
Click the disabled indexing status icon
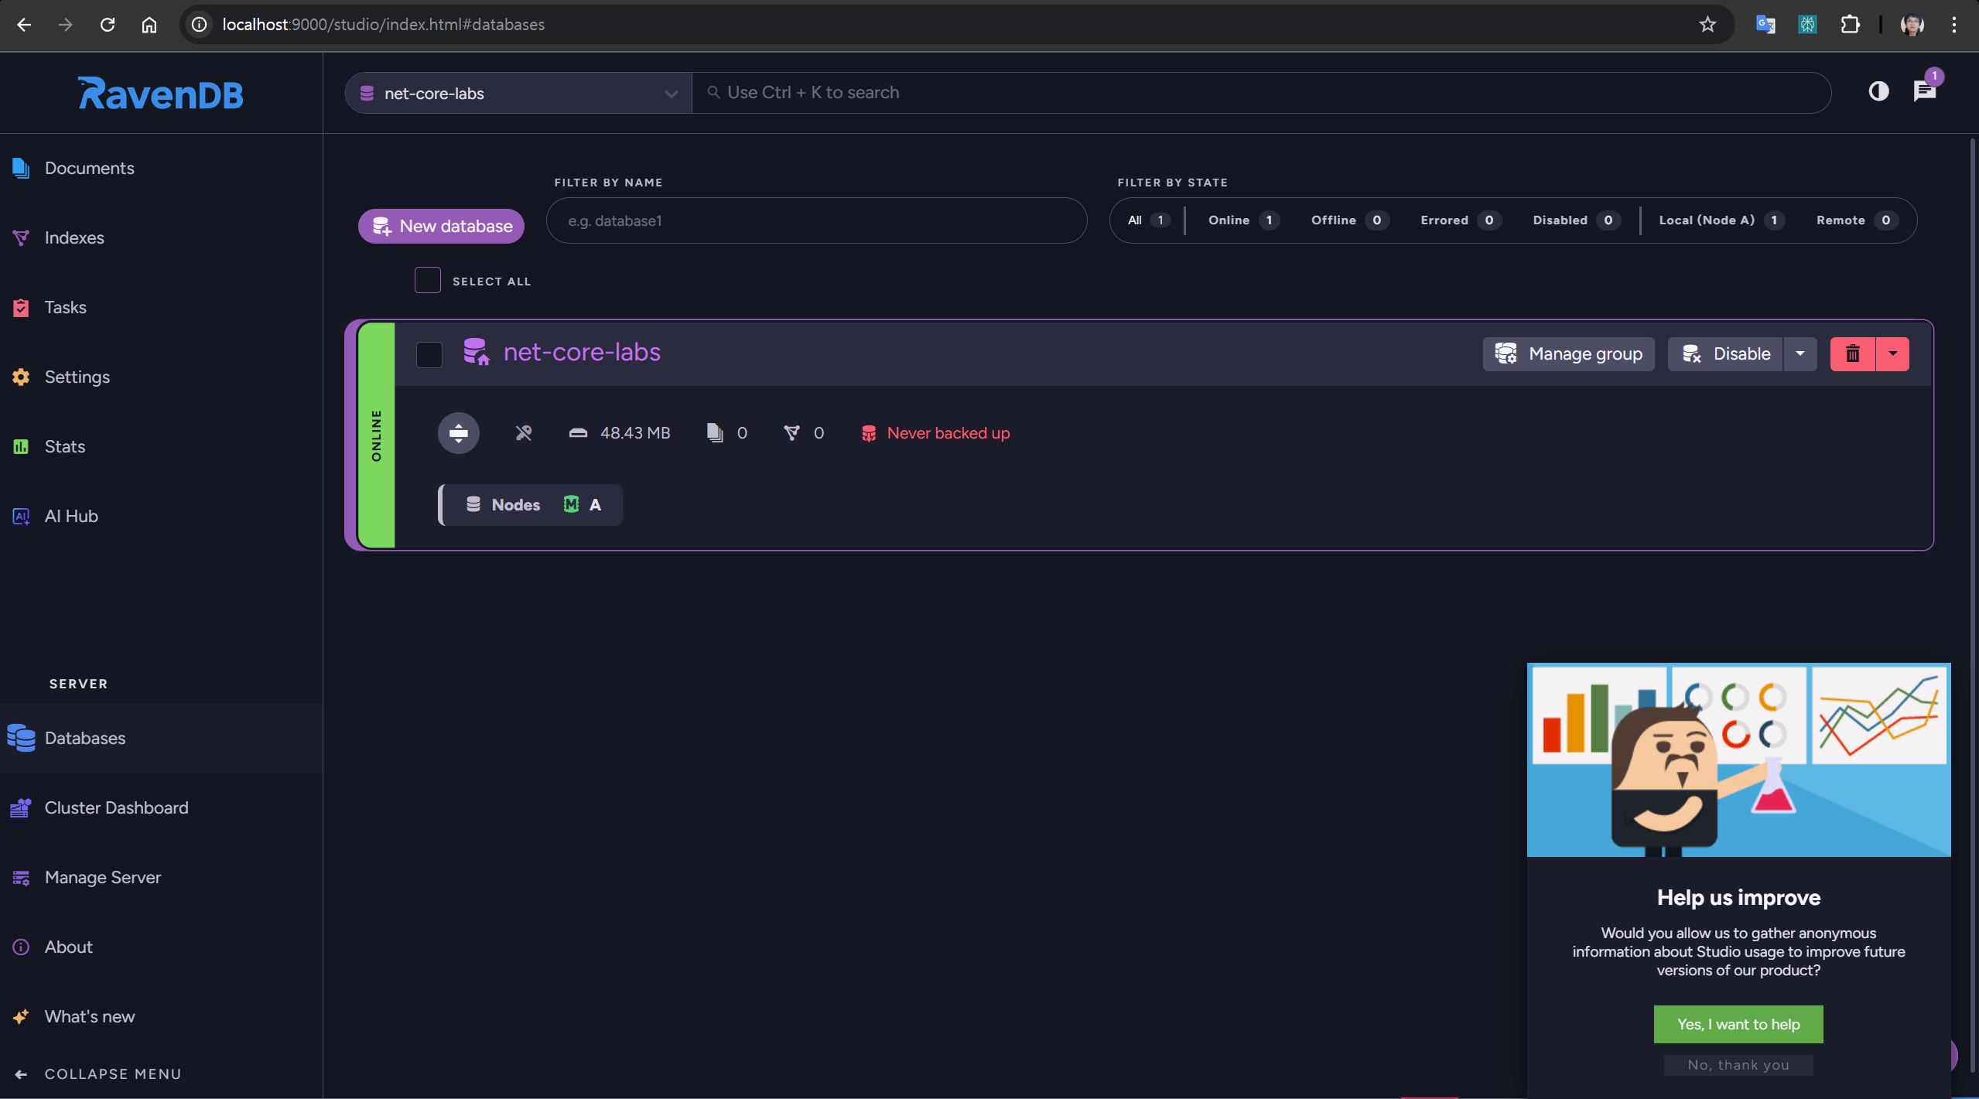click(524, 433)
